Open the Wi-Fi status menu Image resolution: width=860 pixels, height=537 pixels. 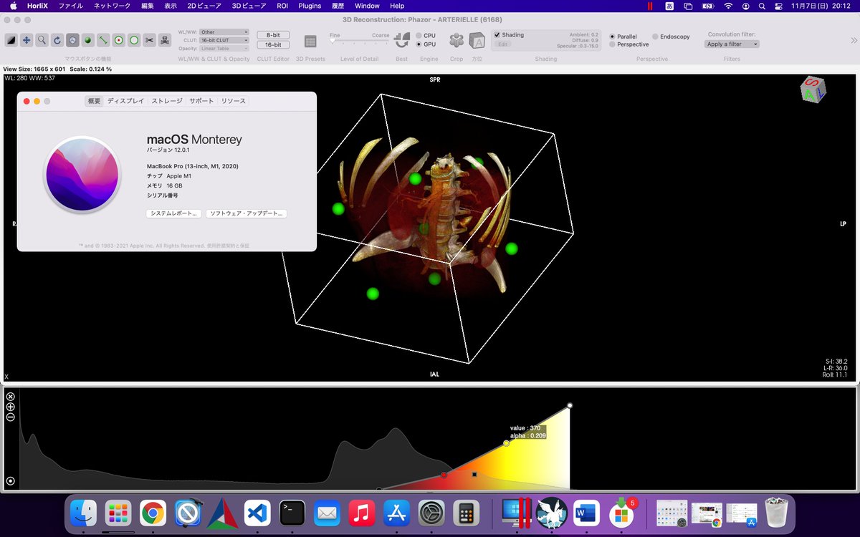pyautogui.click(x=728, y=6)
